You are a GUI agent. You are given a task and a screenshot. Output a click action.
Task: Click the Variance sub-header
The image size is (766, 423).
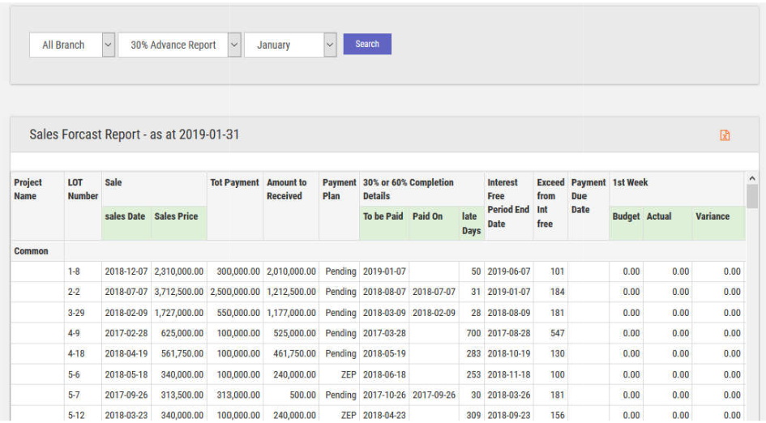pos(712,216)
